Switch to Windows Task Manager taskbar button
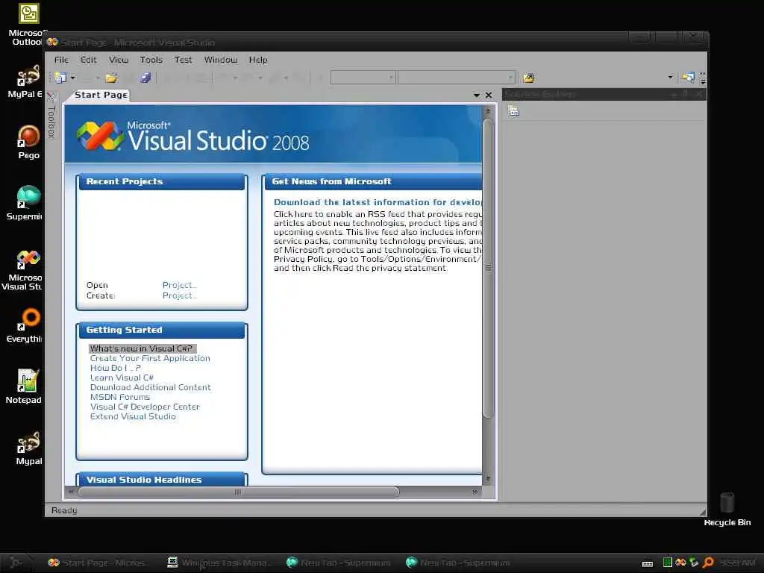This screenshot has height=573, width=764. click(x=219, y=563)
